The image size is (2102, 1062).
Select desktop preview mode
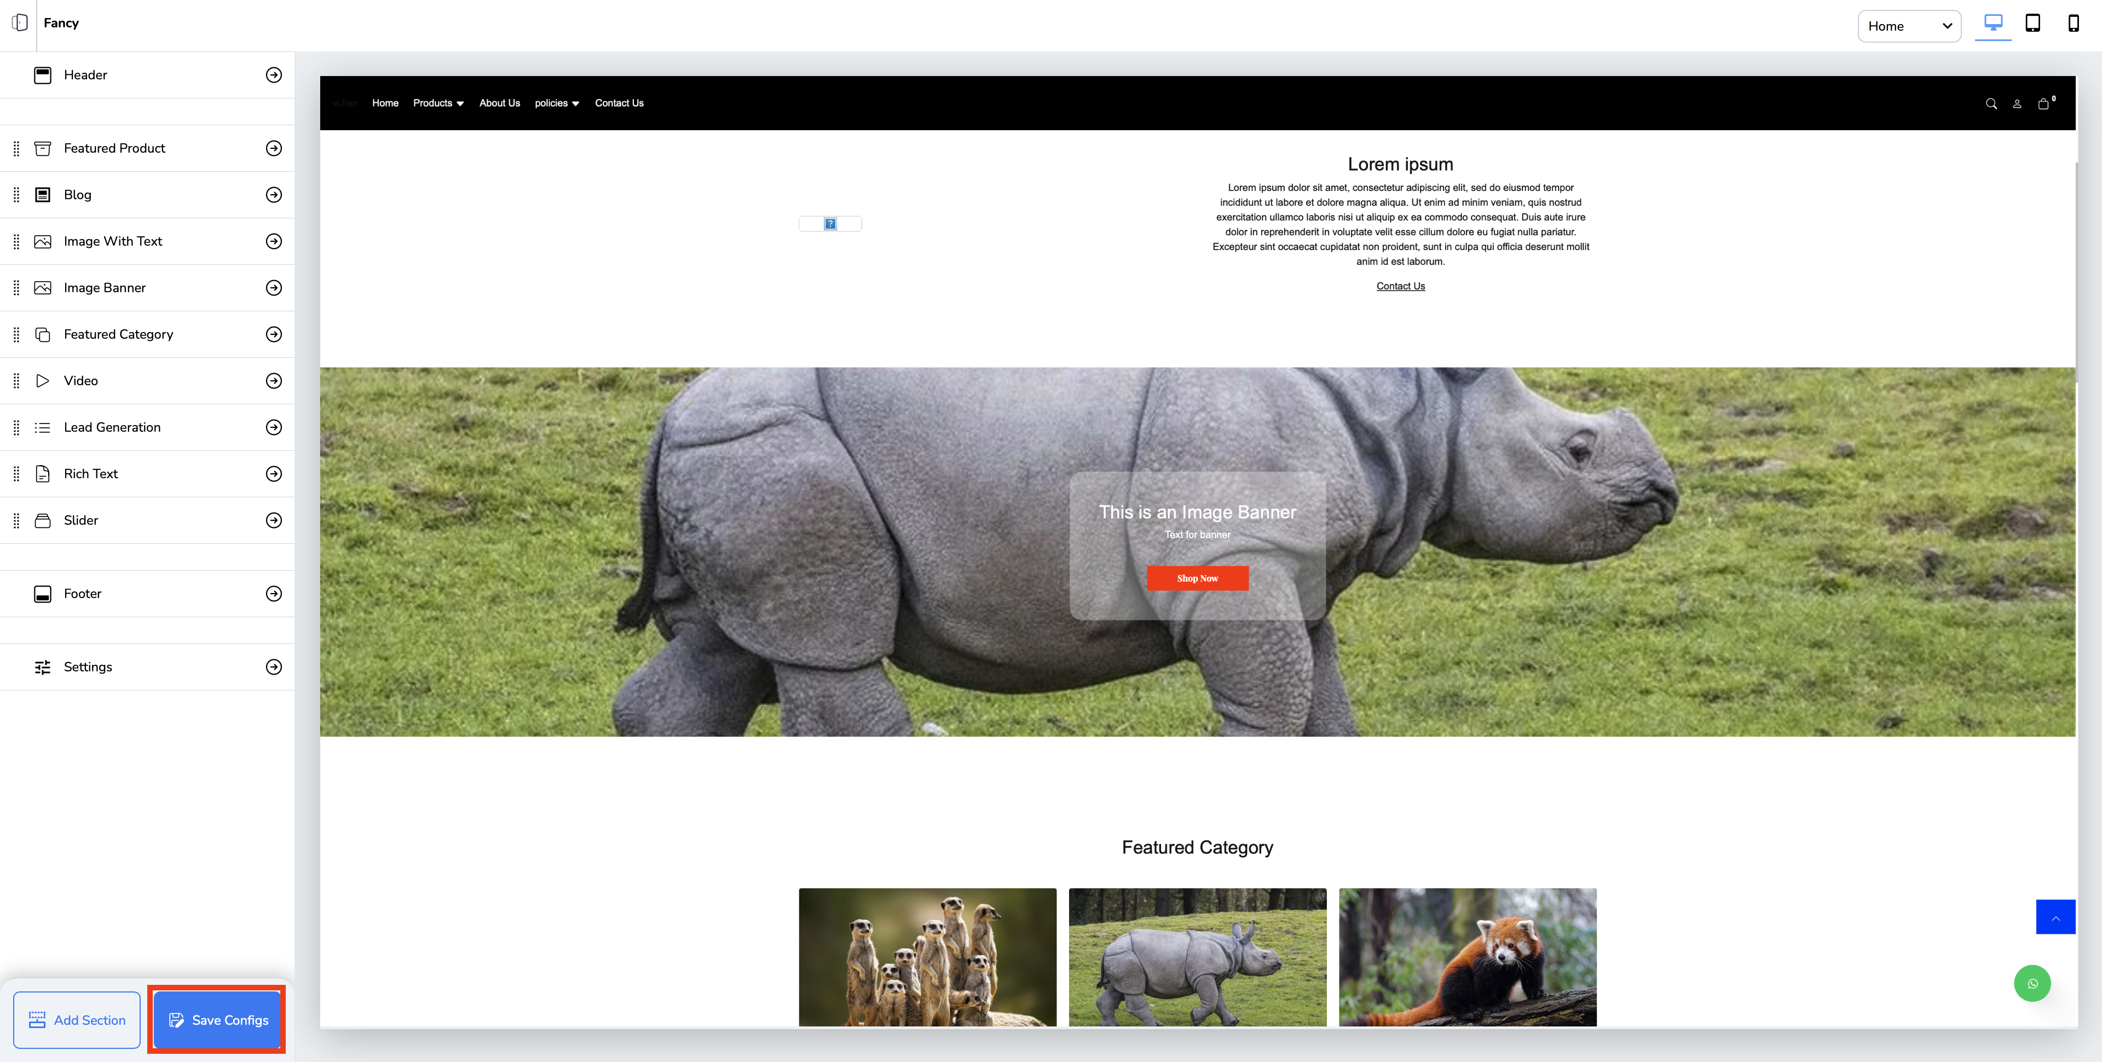pos(1993,23)
